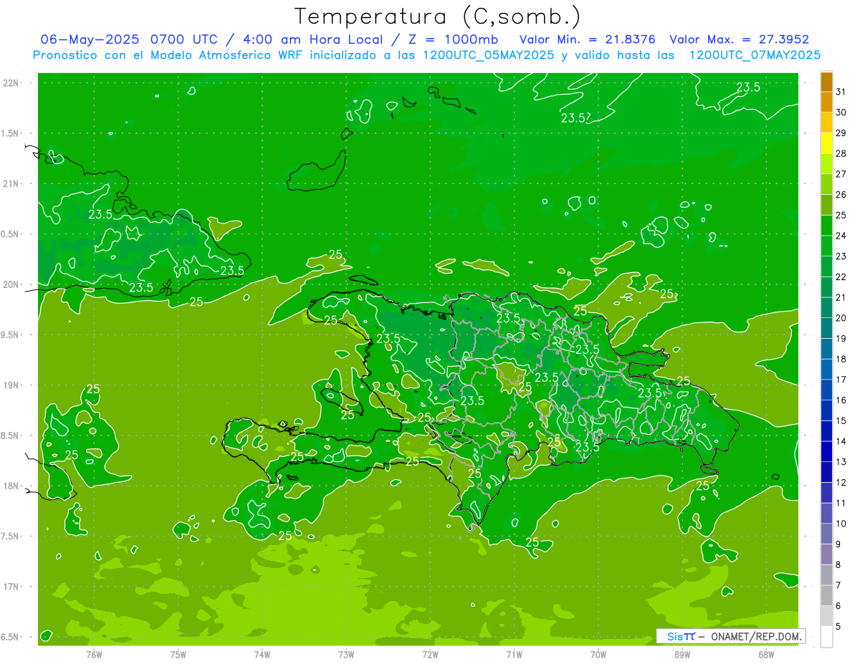The height and width of the screenshot is (664, 860).
Task: Click "Valor Max. = 27.3952"
Action: (x=739, y=39)
